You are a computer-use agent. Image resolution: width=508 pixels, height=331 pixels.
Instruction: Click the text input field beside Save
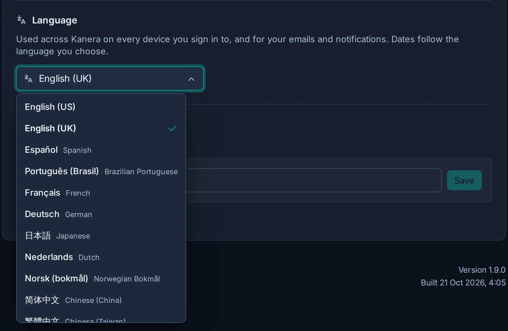pyautogui.click(x=314, y=180)
